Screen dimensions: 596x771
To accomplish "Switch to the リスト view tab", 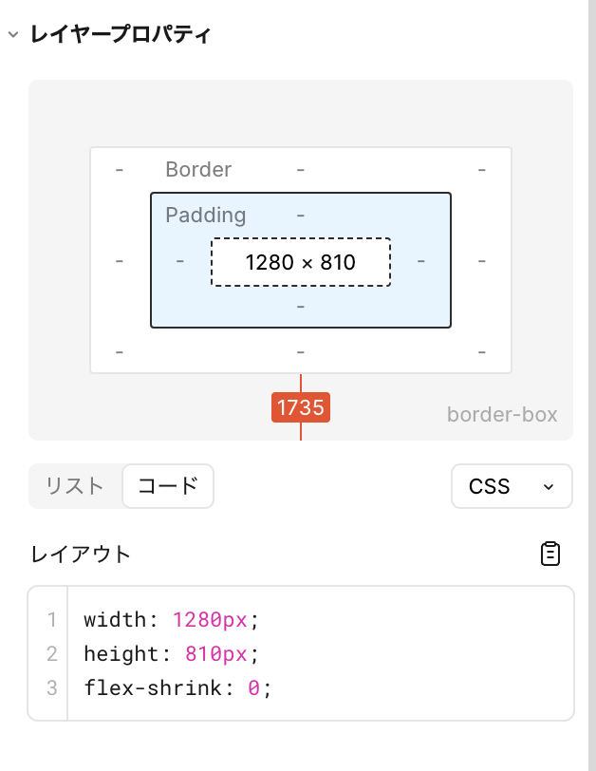I will (75, 486).
